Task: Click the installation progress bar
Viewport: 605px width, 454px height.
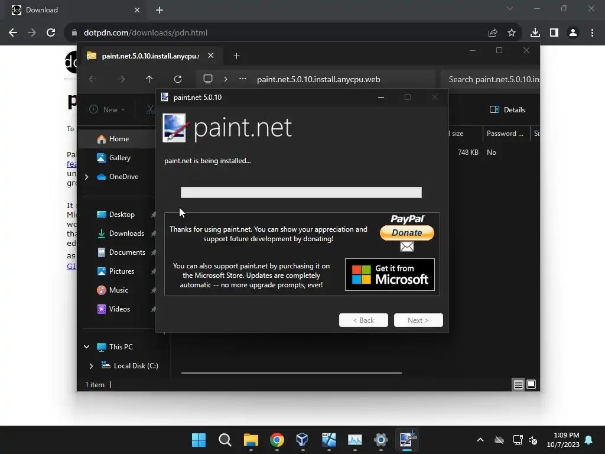Action: tap(301, 192)
